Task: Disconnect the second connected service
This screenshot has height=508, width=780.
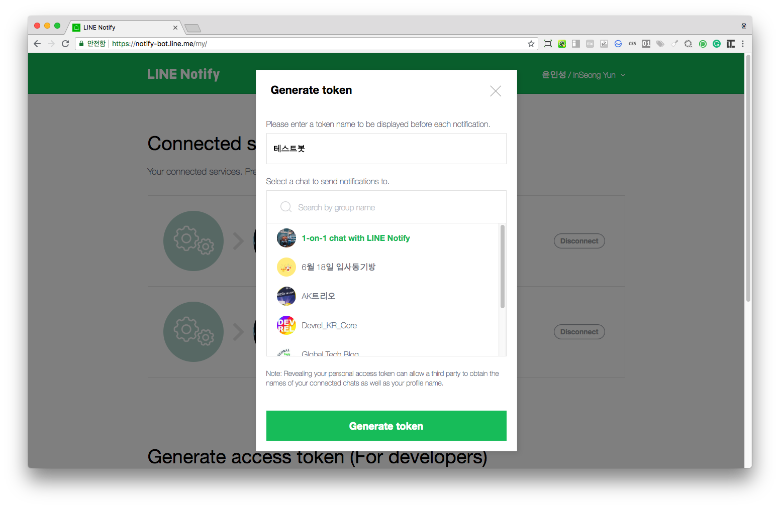Action: pyautogui.click(x=579, y=332)
